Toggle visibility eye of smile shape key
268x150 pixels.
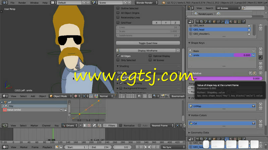(254, 55)
